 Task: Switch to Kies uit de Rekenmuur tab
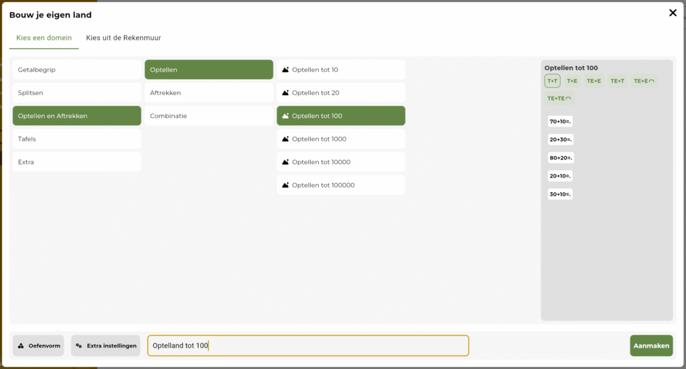123,38
